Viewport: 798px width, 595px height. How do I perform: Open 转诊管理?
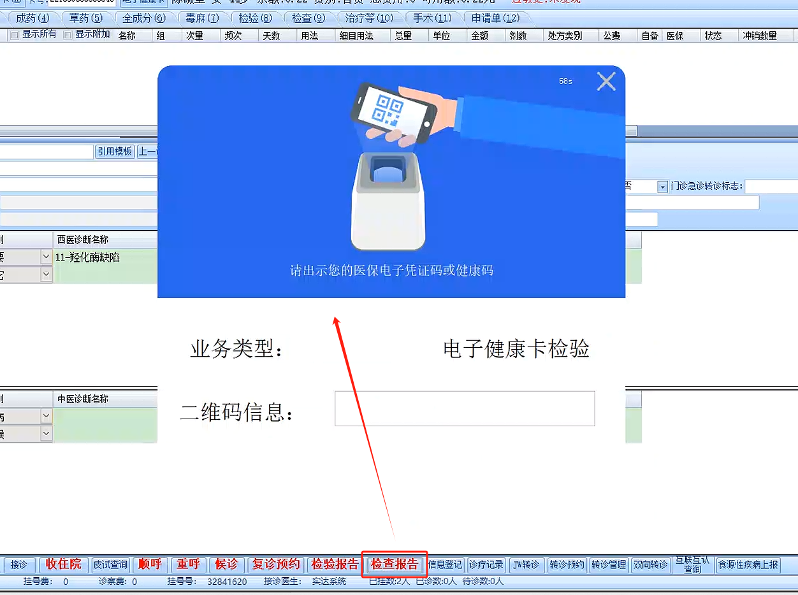click(609, 564)
